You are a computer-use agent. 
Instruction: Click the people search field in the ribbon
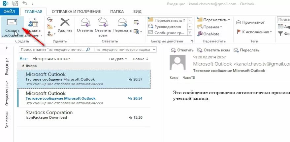click(283, 20)
